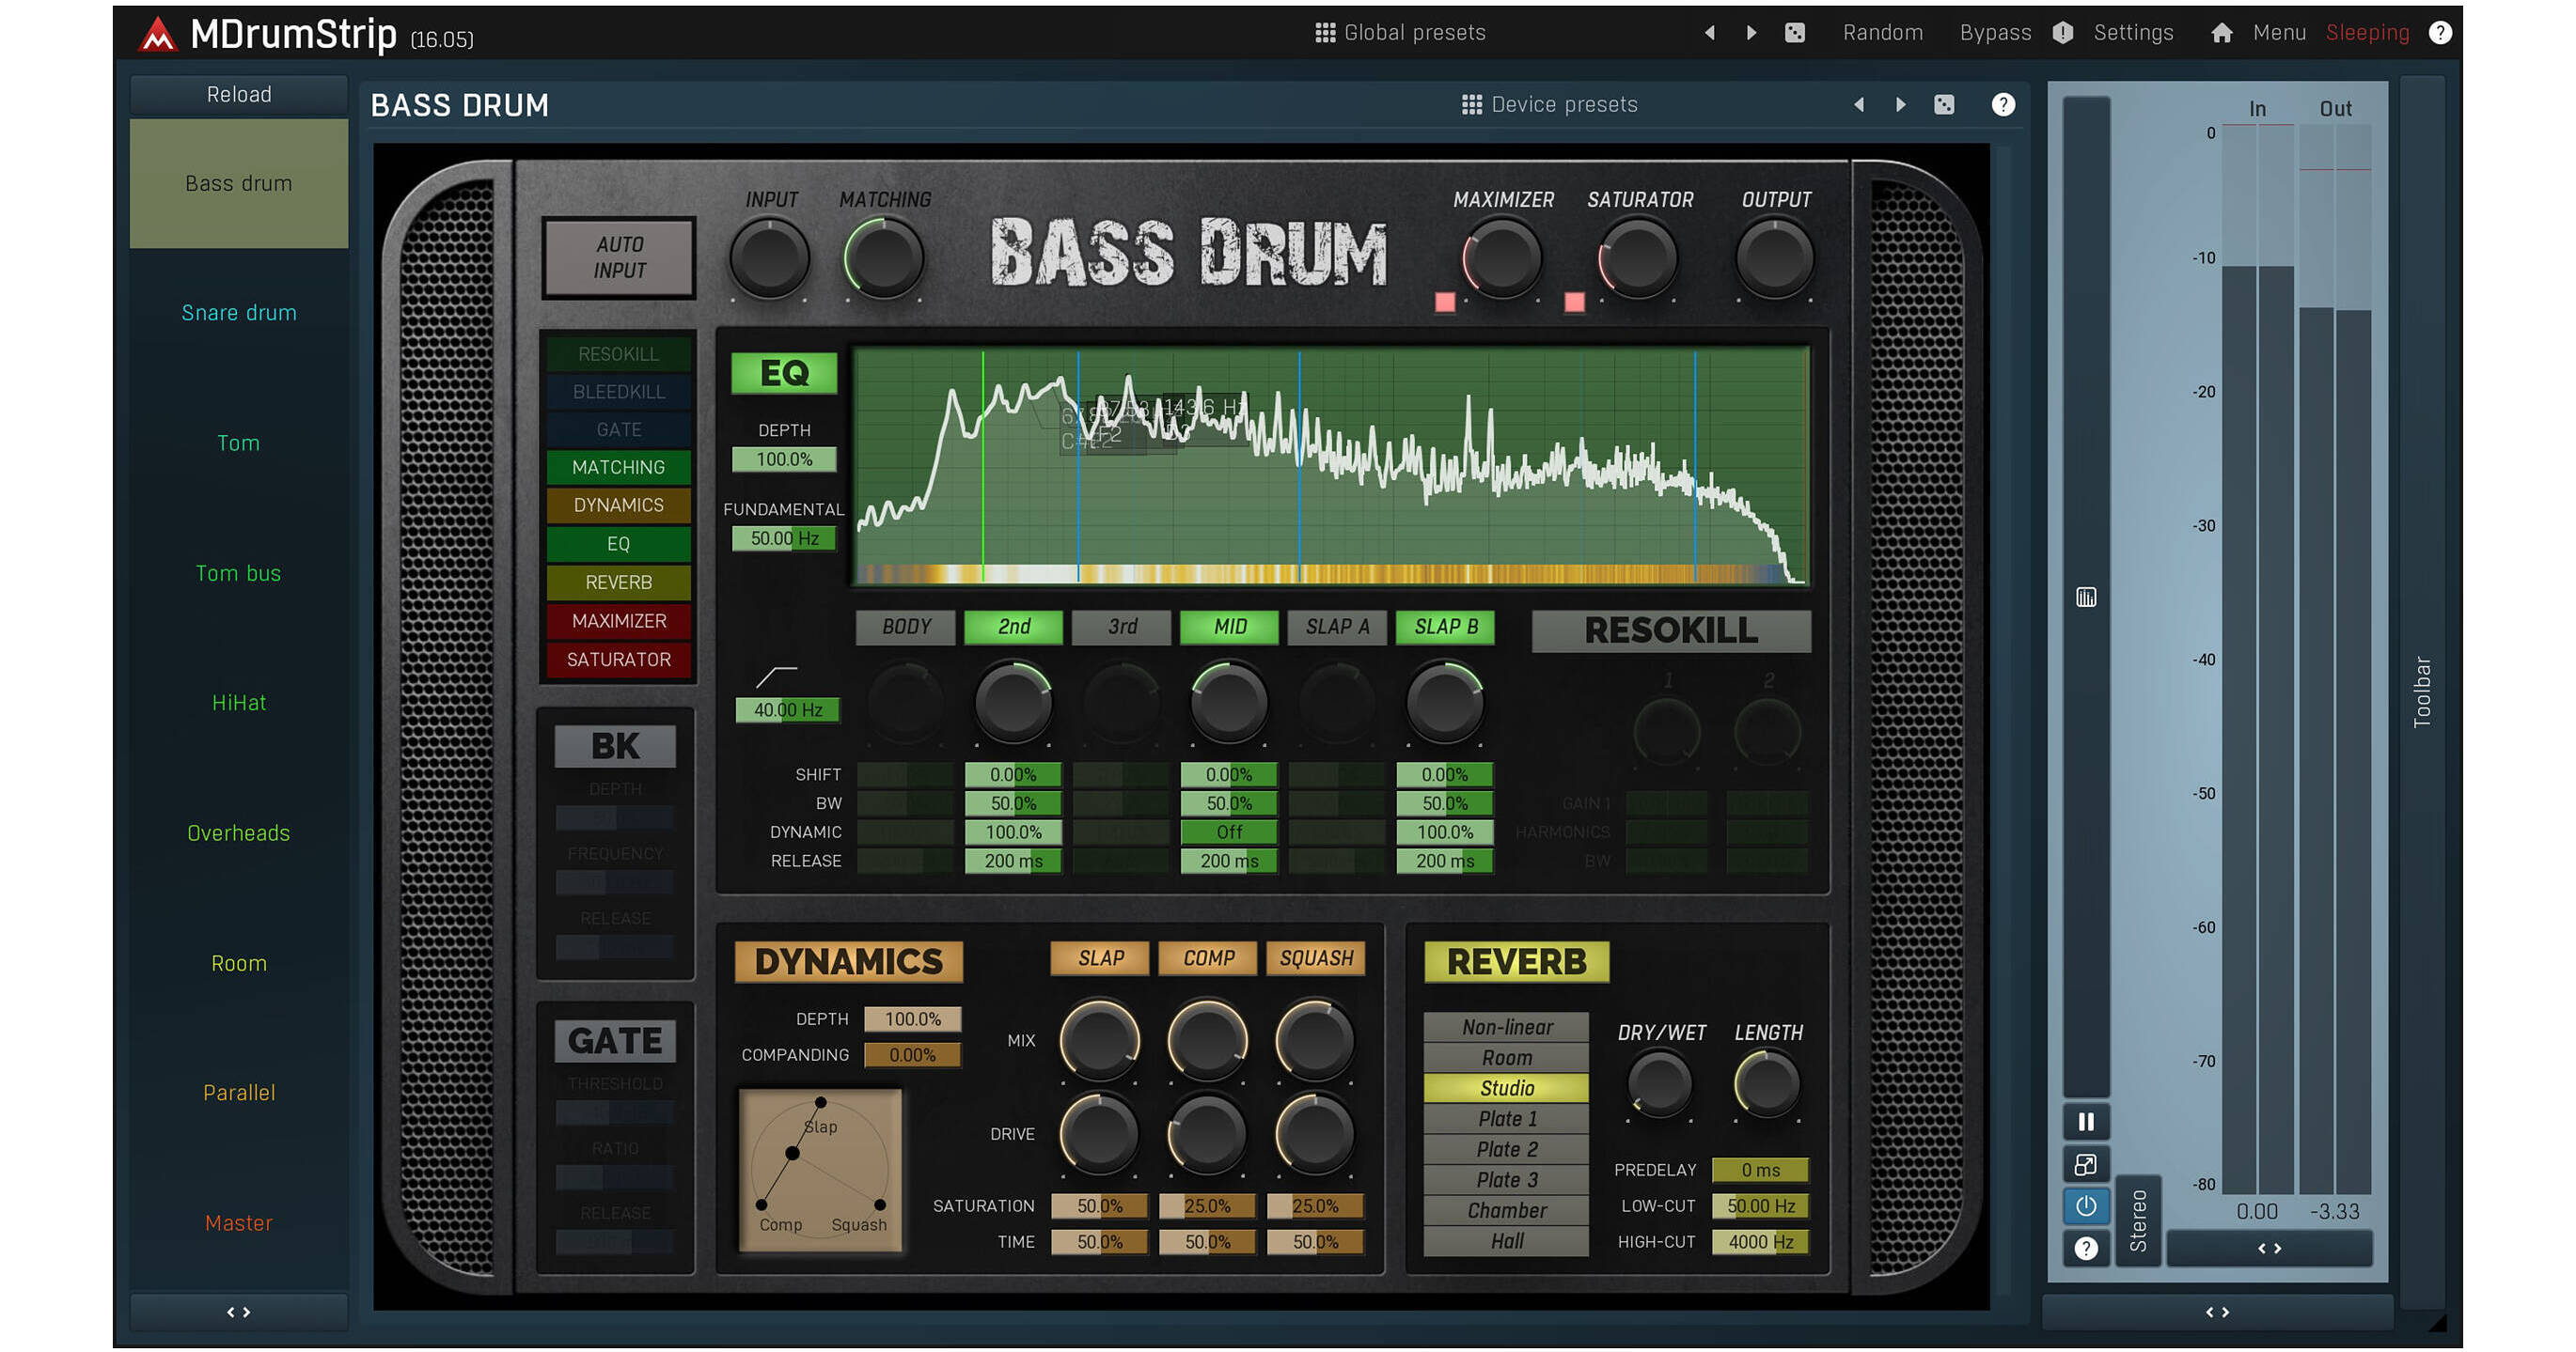Click the Predelay 0 ms field
Image resolution: width=2576 pixels, height=1352 pixels.
click(x=1760, y=1170)
